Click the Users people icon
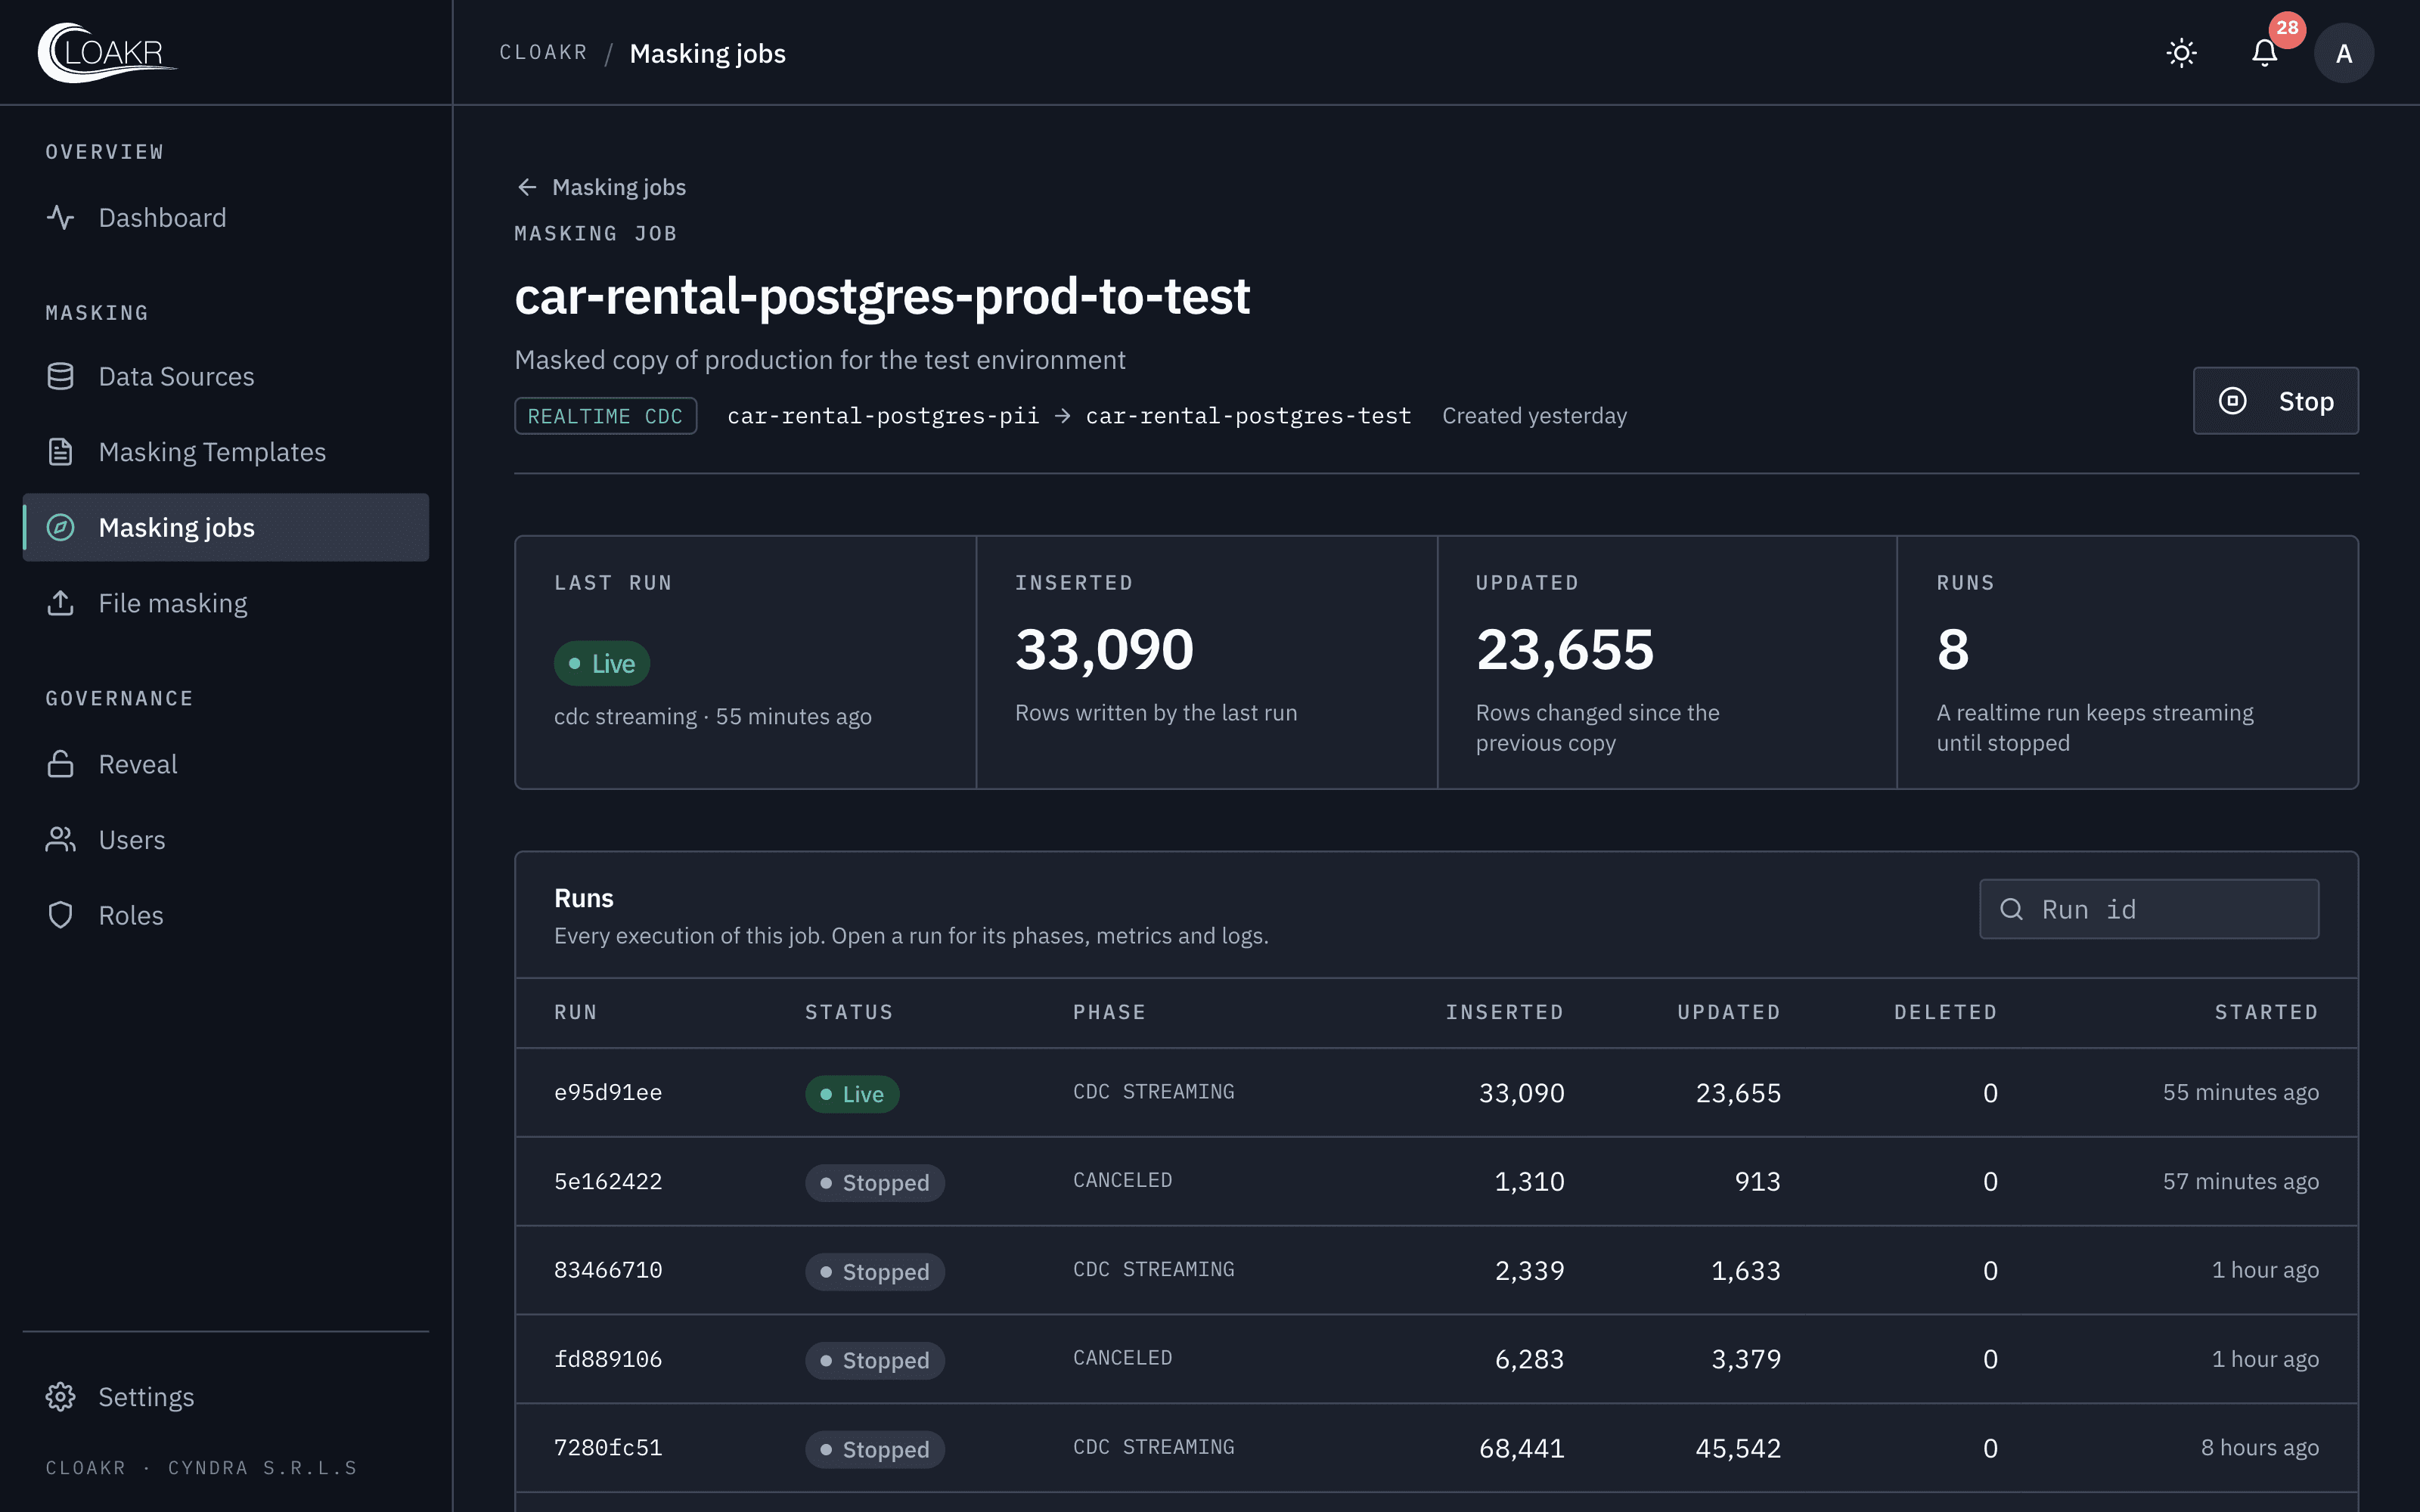Viewport: 2420px width, 1512px height. 61,840
